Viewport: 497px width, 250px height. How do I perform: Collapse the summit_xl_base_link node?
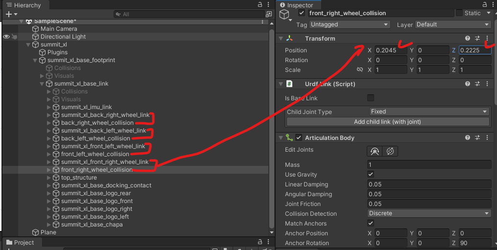coord(42,84)
